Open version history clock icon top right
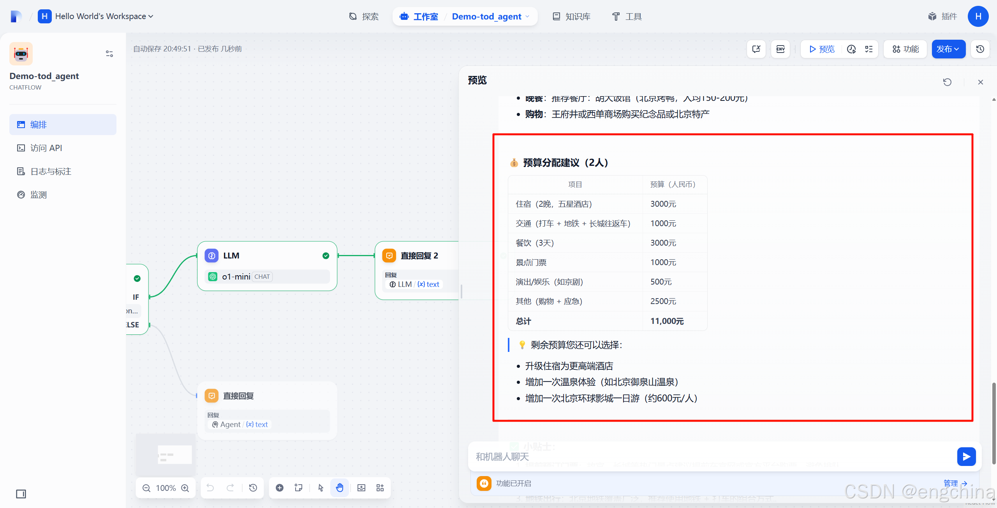The image size is (997, 508). click(980, 49)
